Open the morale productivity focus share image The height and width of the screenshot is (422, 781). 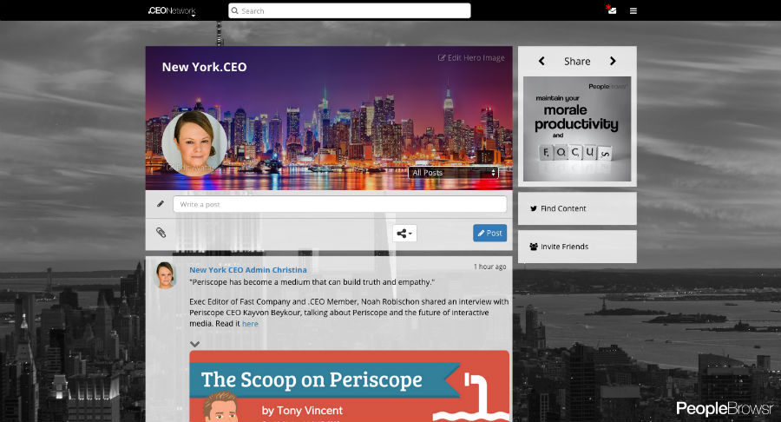point(577,129)
